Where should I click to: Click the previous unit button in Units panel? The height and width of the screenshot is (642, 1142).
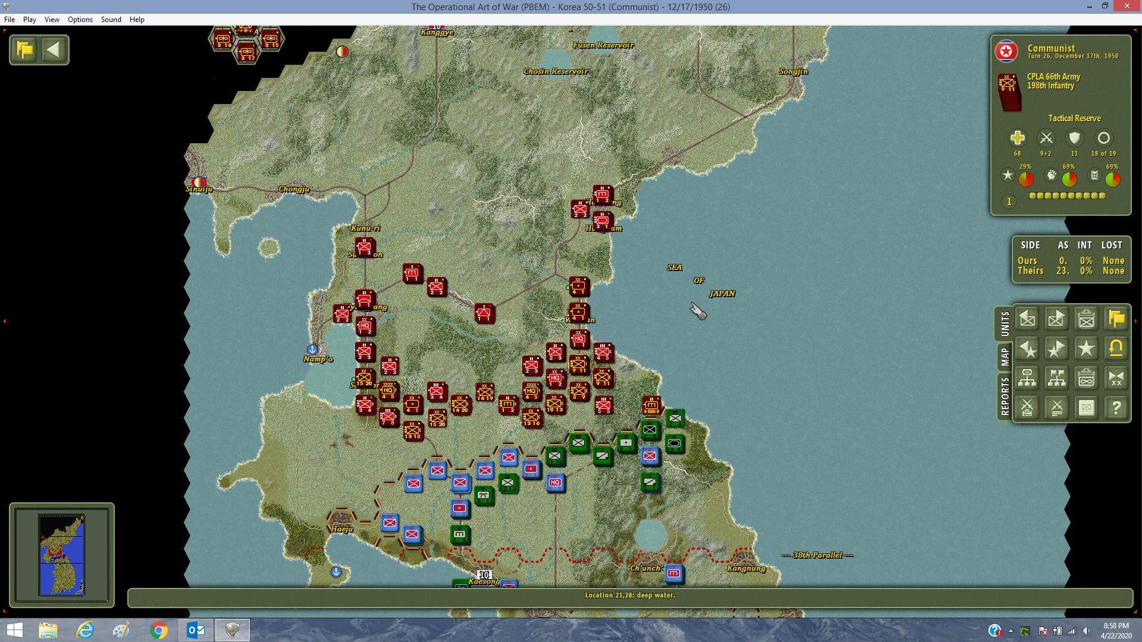[x=1027, y=319]
